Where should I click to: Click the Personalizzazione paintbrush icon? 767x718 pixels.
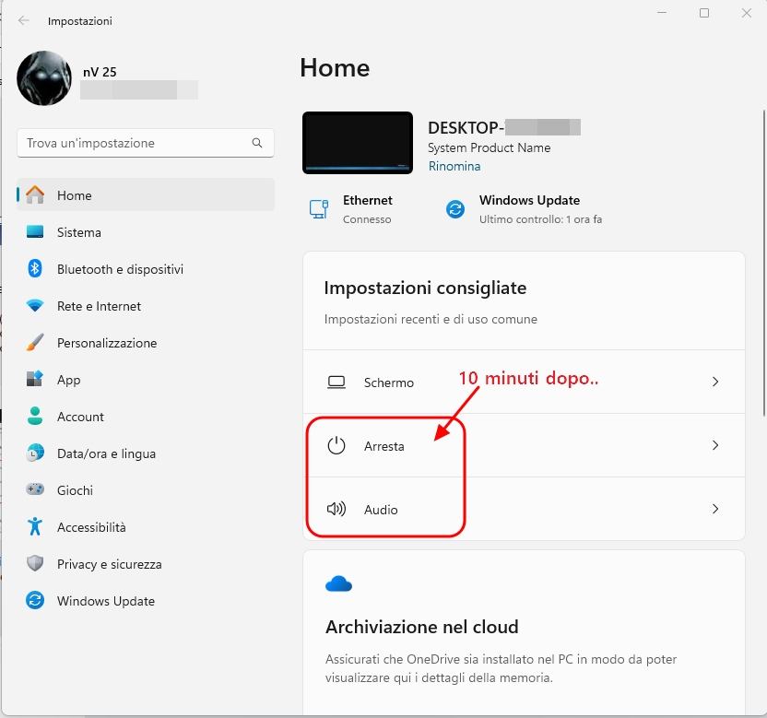(x=35, y=342)
